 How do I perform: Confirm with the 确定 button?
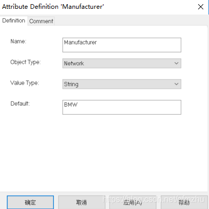point(31,202)
